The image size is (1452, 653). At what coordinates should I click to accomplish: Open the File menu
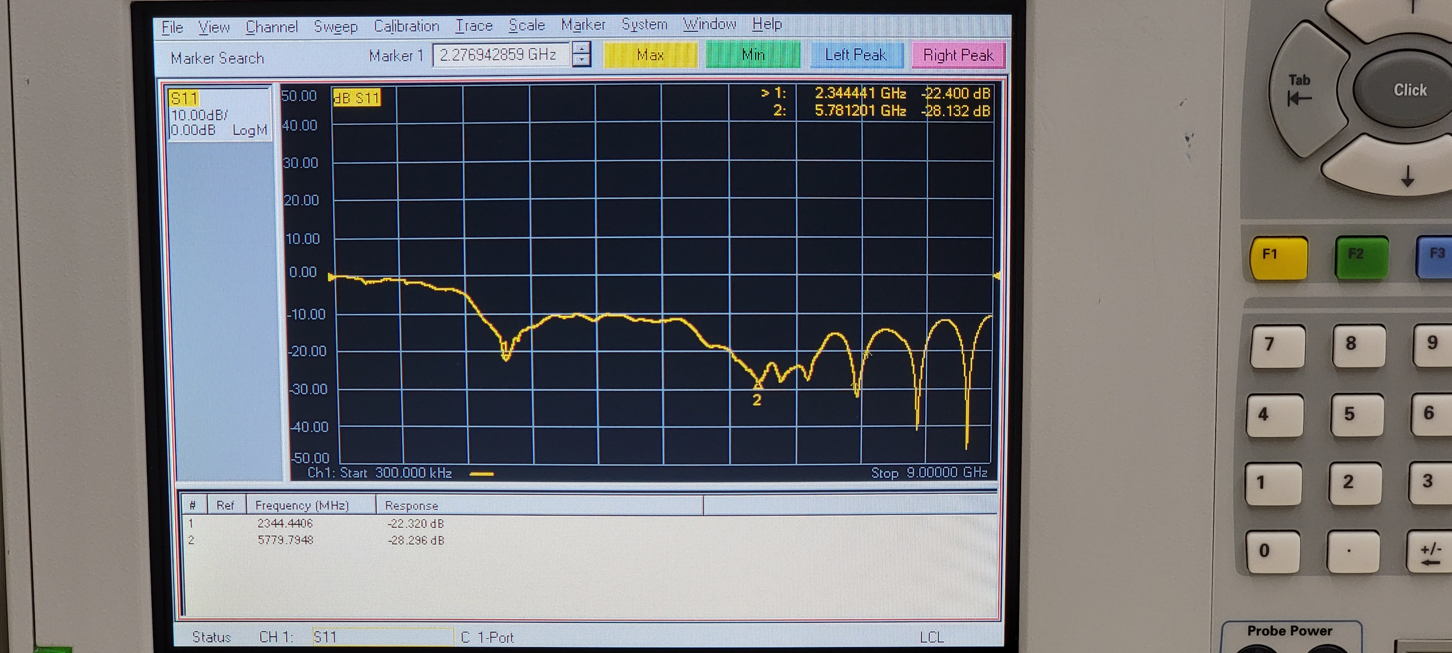point(172,27)
